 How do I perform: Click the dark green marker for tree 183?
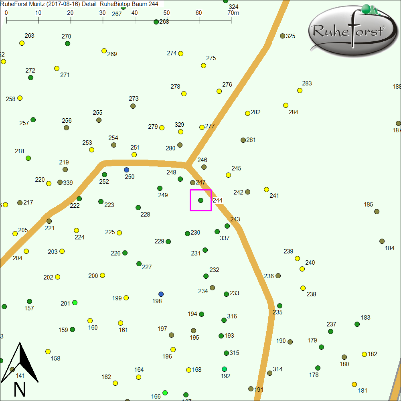(357, 324)
